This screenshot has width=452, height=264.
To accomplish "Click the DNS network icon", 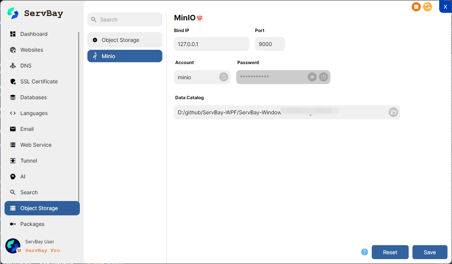I will [x=13, y=66].
